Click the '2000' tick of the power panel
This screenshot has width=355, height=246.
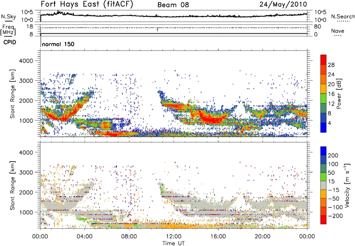(x=26, y=100)
